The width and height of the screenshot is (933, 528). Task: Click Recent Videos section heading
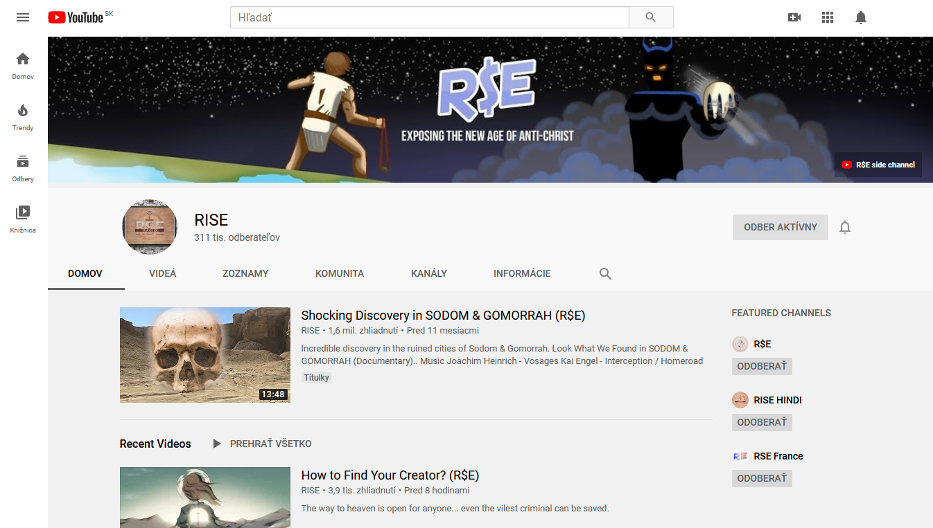pos(155,444)
